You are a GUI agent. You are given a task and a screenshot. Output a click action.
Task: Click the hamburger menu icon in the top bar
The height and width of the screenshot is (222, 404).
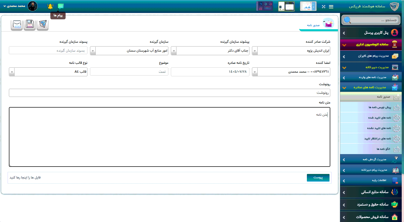click(x=331, y=7)
